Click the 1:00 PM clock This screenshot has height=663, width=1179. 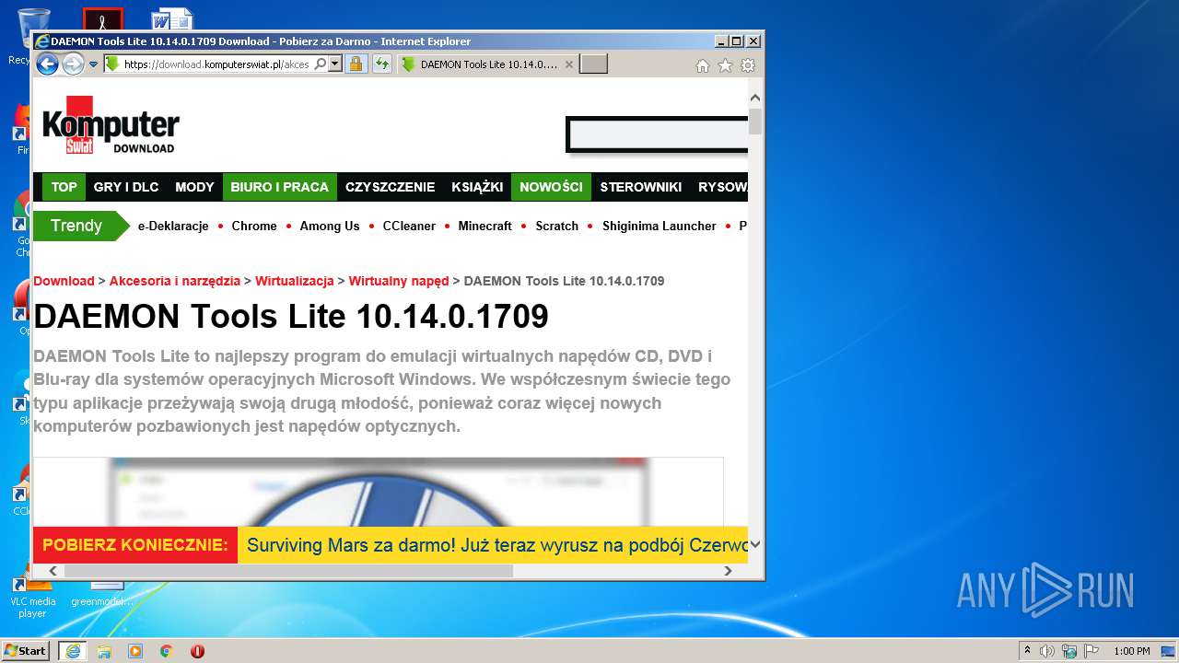point(1132,651)
